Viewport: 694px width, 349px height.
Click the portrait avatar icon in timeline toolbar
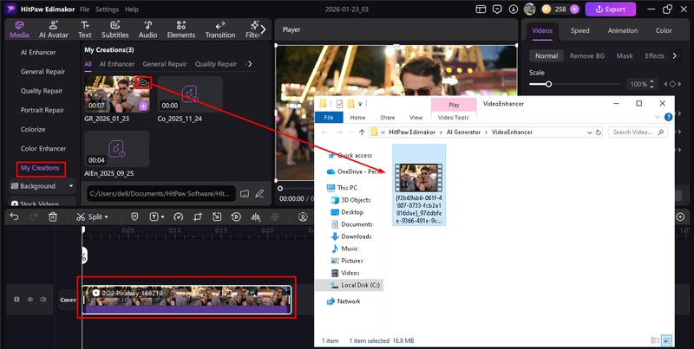(x=303, y=217)
